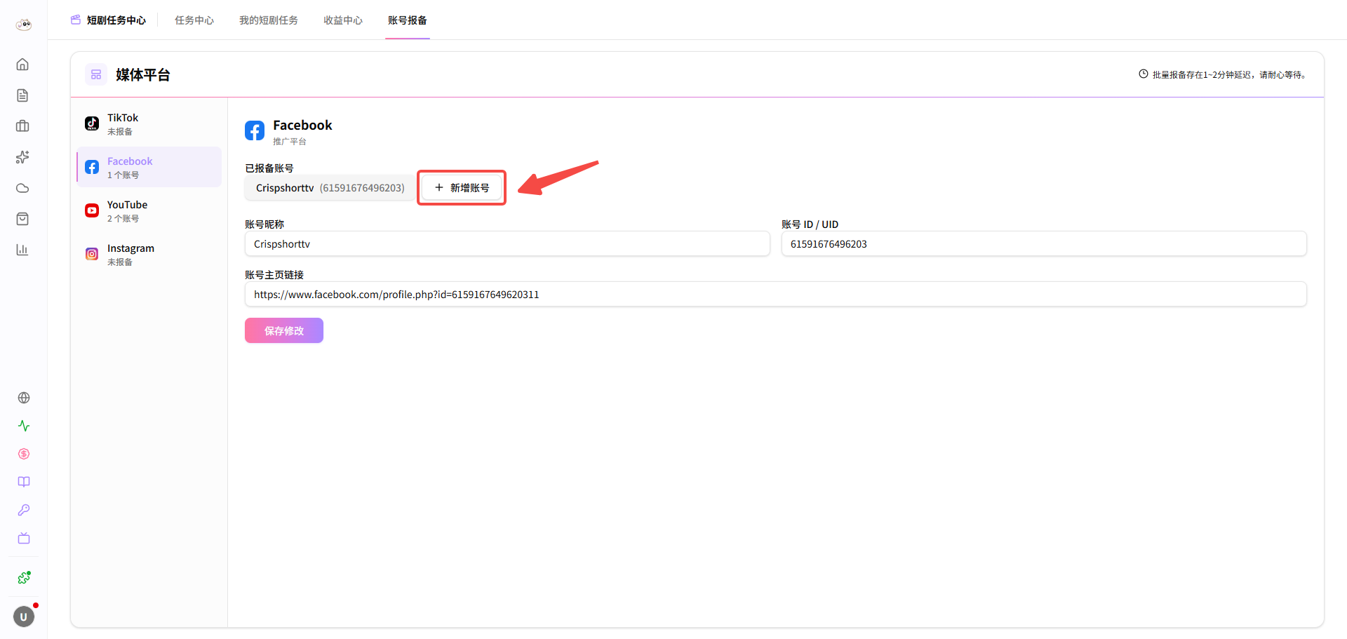The height and width of the screenshot is (639, 1347).
Task: Open the bar chart icon in the sidebar
Action: [x=22, y=250]
